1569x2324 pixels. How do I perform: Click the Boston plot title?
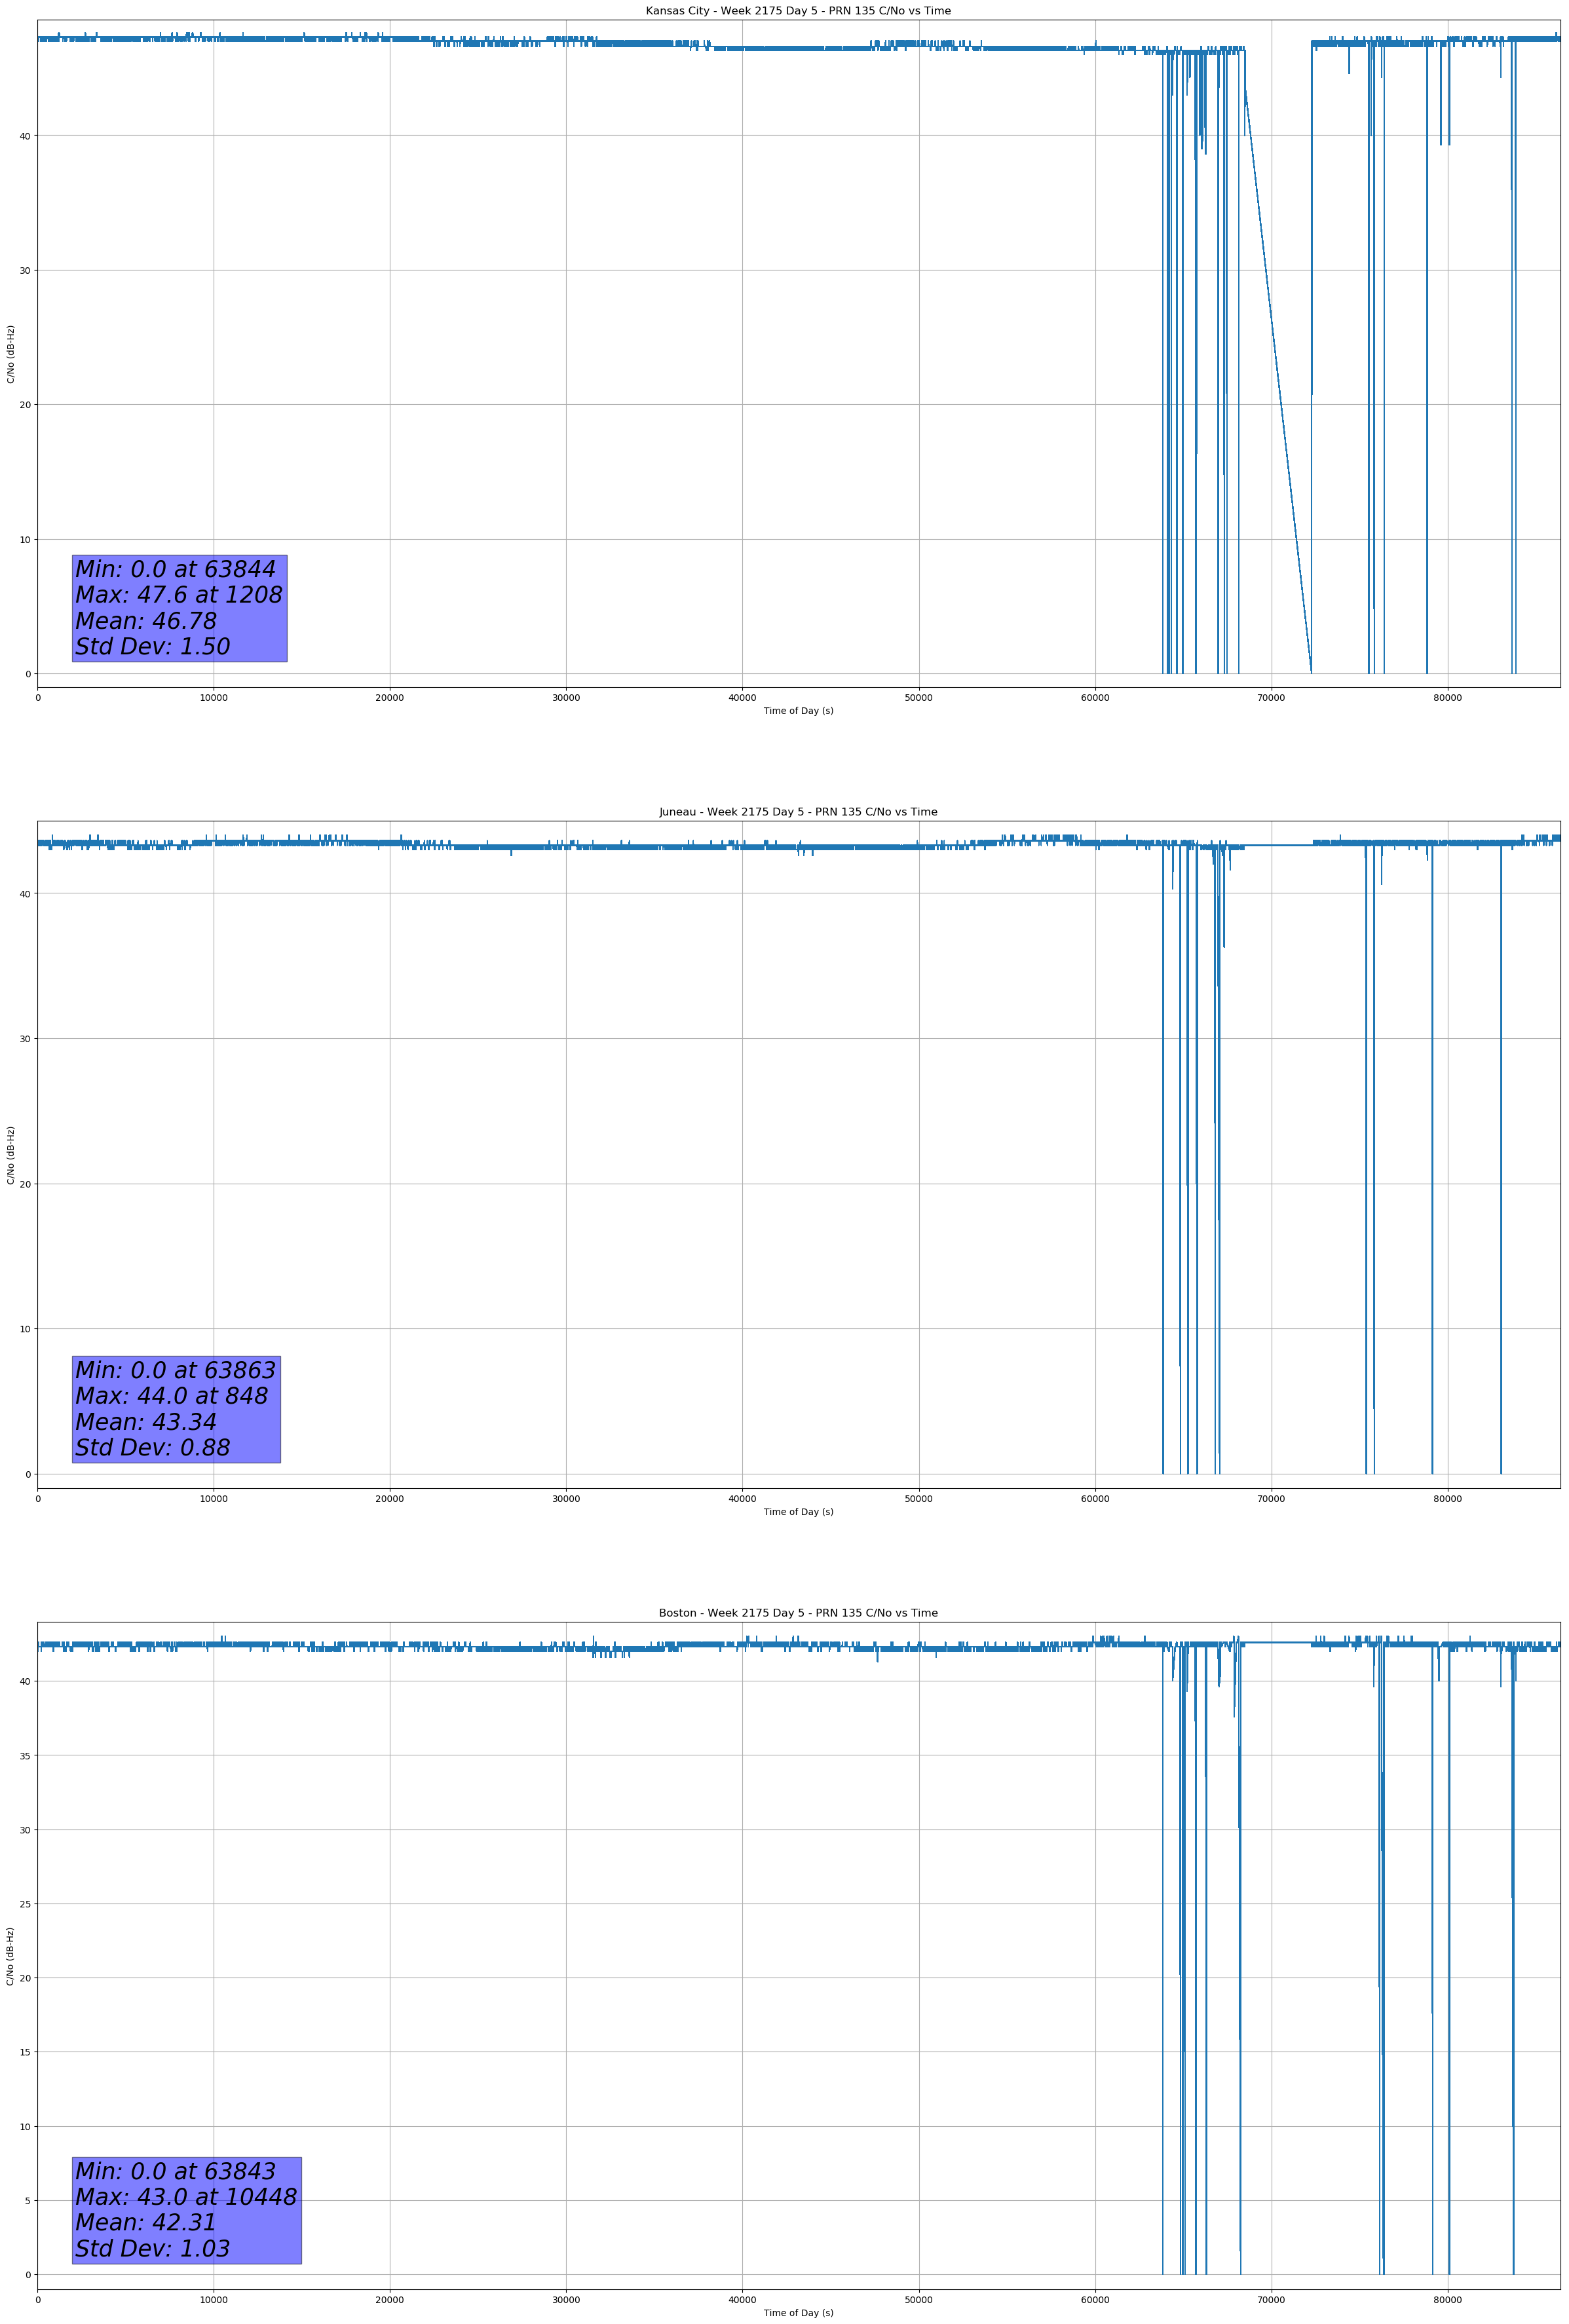coord(798,1613)
